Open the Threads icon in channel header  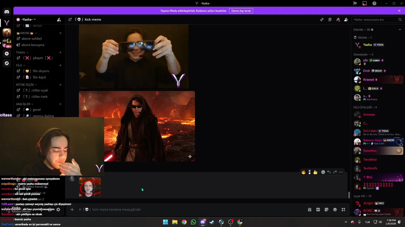point(322,20)
